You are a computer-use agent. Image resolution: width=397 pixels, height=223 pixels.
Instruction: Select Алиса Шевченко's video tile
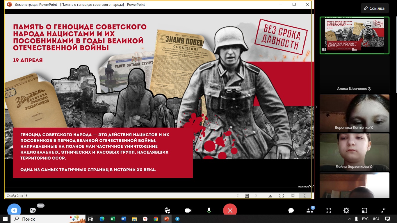[x=354, y=74]
